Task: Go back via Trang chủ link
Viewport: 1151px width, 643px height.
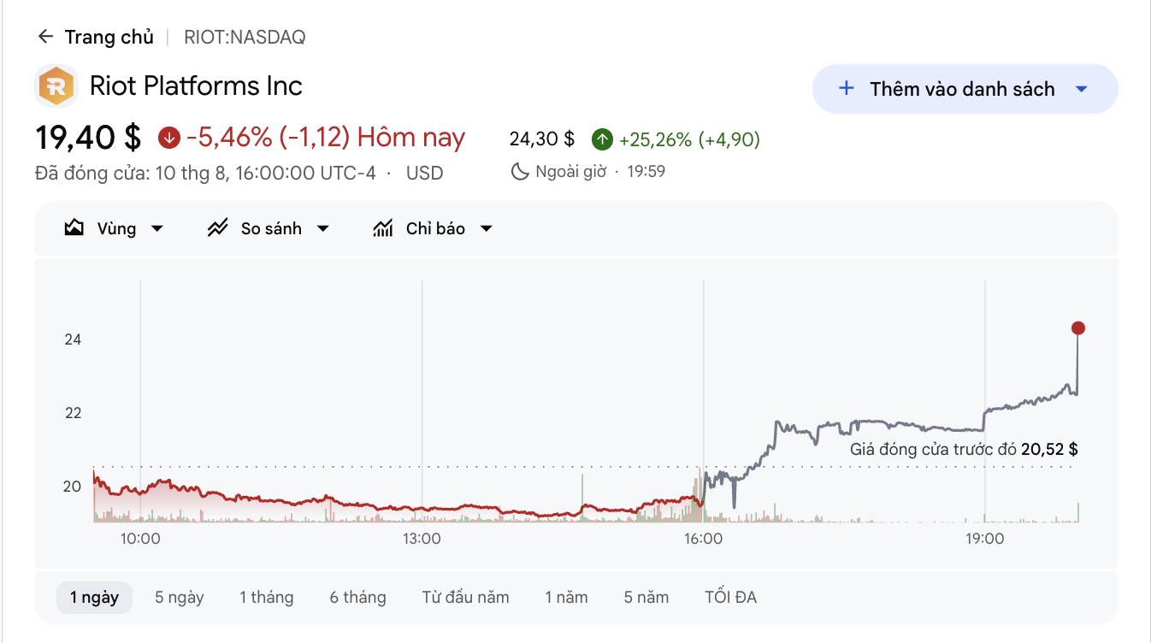Action: pyautogui.click(x=109, y=37)
